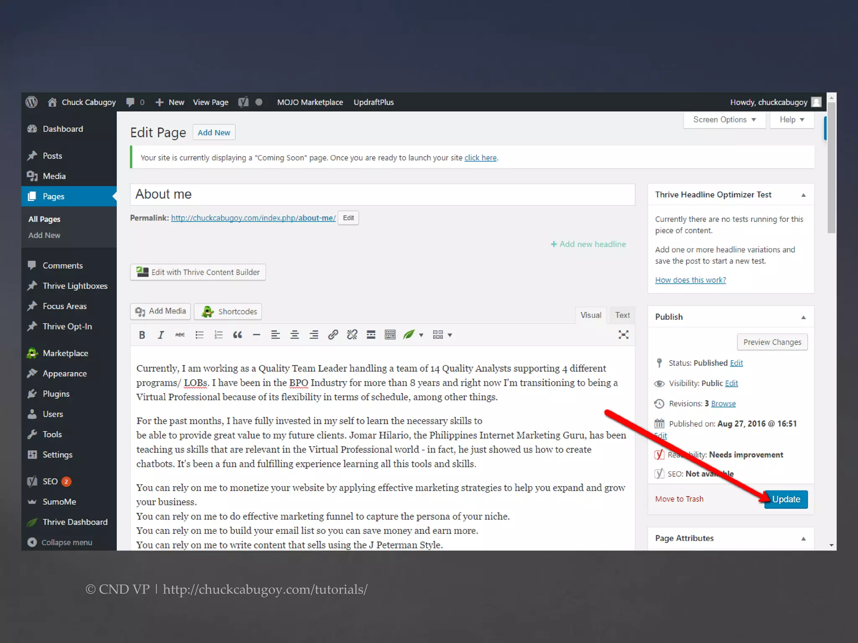Click the Add Media button
The width and height of the screenshot is (858, 643).
coord(160,311)
